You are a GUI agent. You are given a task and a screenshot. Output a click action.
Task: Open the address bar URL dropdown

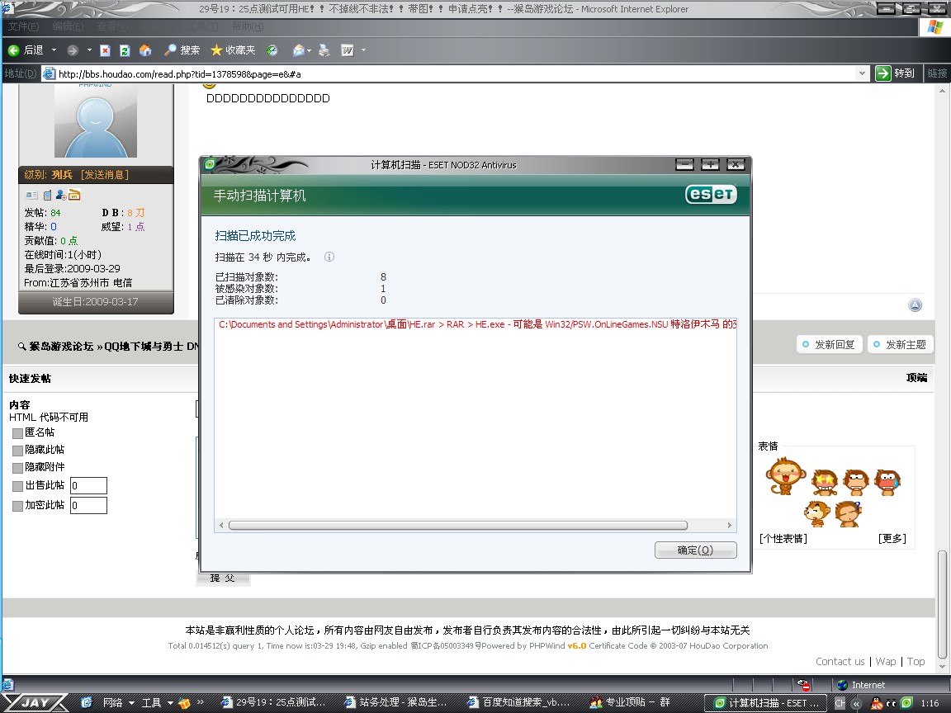point(862,73)
